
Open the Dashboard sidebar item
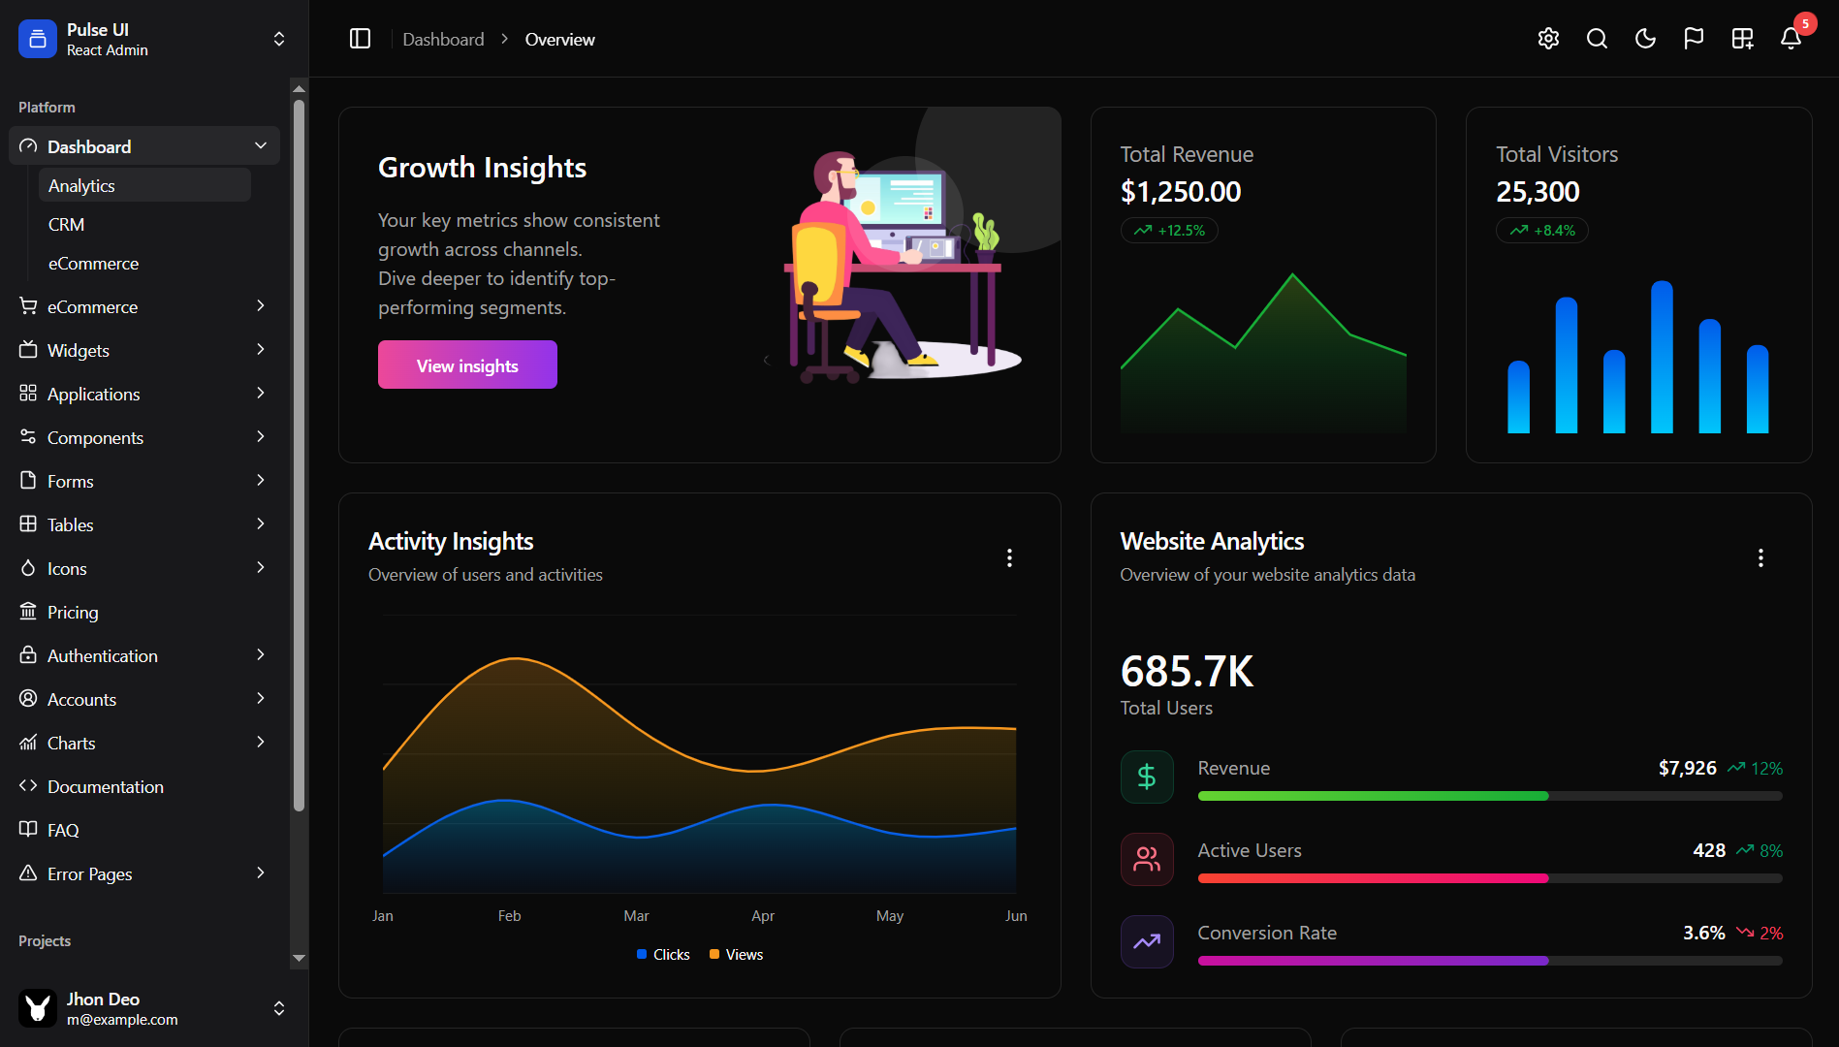point(144,145)
